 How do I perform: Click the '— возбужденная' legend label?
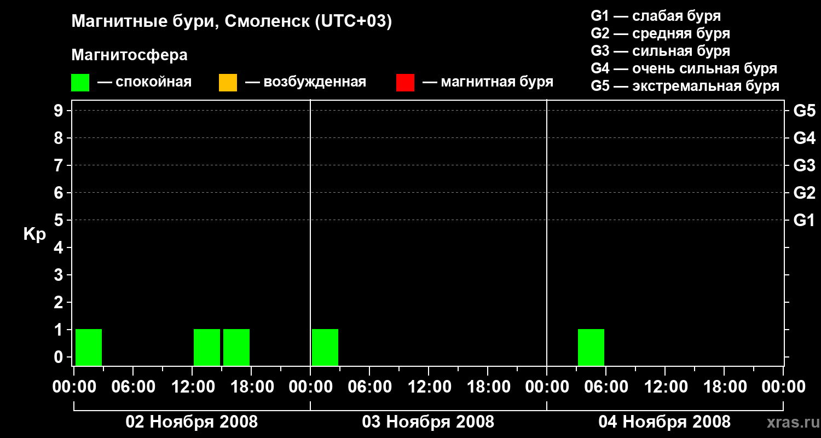305,82
